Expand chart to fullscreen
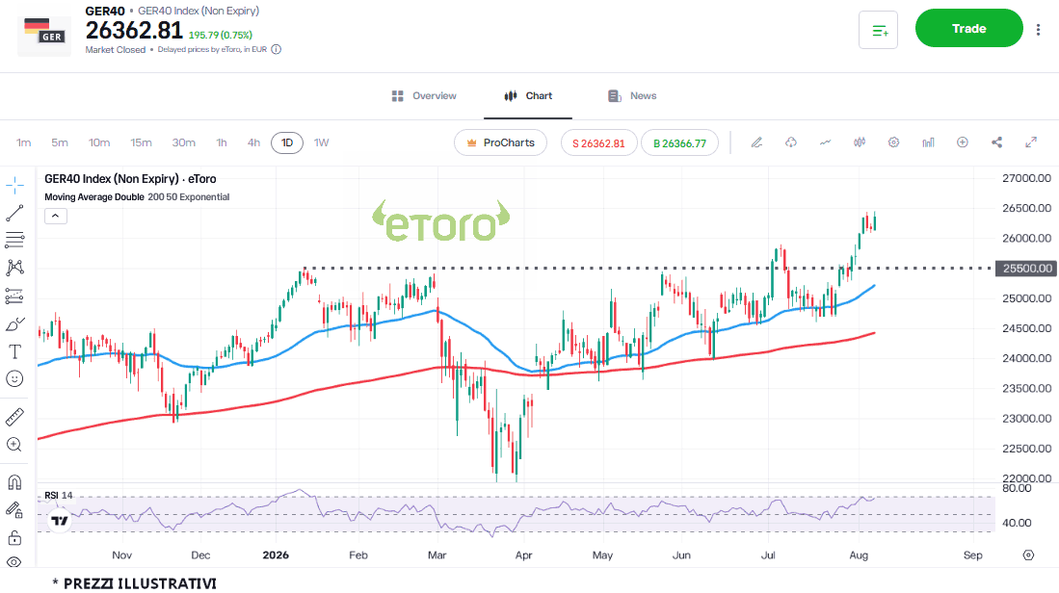The height and width of the screenshot is (593, 1059). tap(1031, 142)
